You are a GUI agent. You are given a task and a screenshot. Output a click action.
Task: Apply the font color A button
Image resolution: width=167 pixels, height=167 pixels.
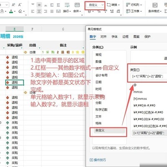click(x=11, y=11)
